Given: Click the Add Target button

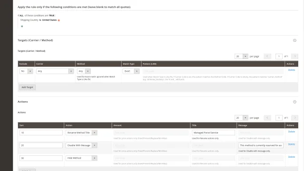Looking at the screenshot, I should click(x=28, y=87).
